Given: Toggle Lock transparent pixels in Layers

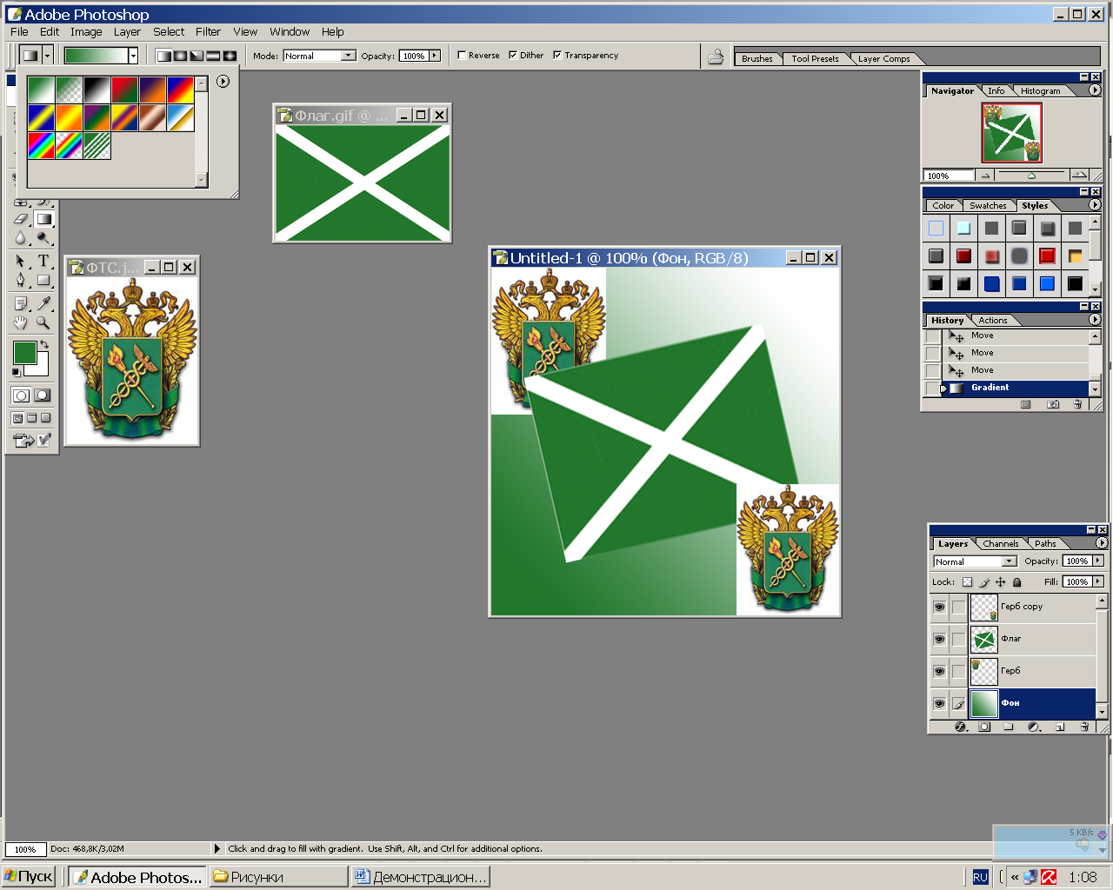Looking at the screenshot, I should 967,582.
